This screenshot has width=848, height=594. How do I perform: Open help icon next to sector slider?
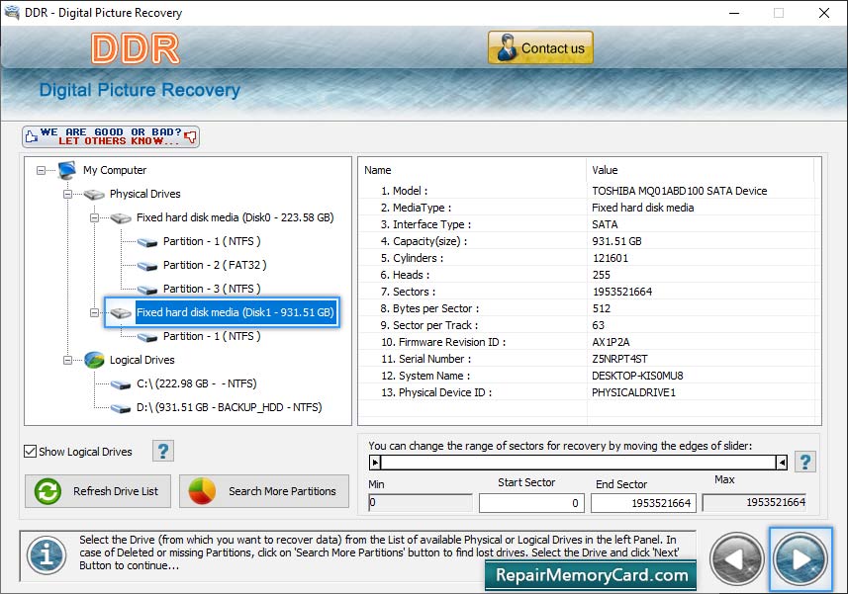805,462
